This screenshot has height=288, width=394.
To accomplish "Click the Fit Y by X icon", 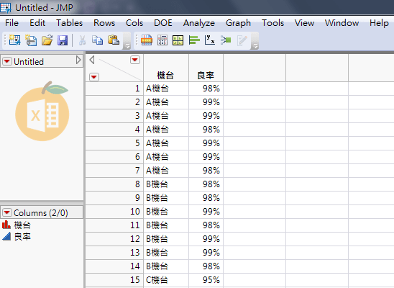I will 209,40.
